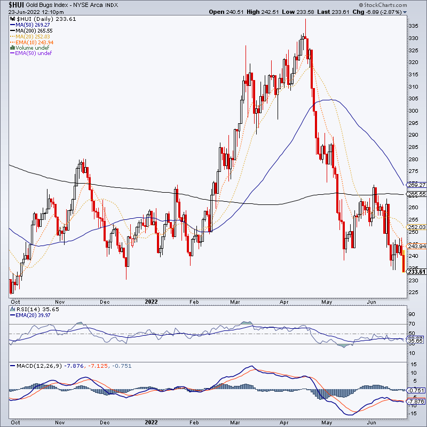Click the 243.94 price tag on right axis
Image resolution: width=427 pixels, height=427 pixels.
pyautogui.click(x=416, y=247)
